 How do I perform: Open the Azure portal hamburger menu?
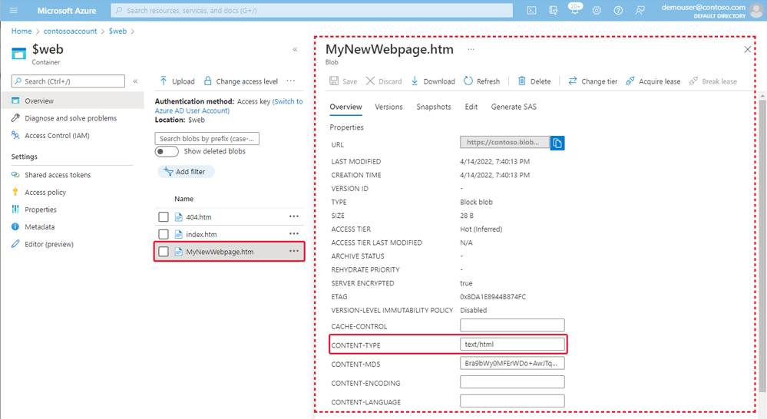[13, 10]
